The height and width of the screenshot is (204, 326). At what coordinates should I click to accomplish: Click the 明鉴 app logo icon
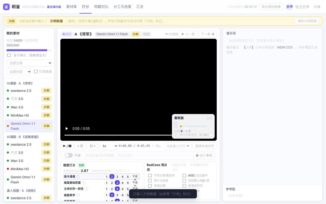click(6, 7)
